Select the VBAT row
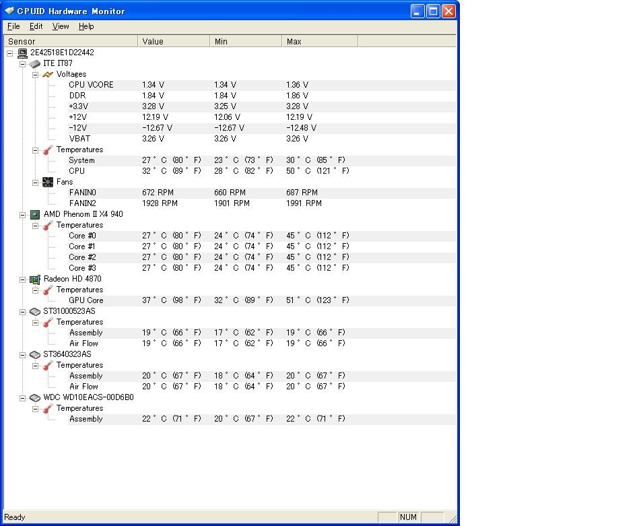The width and height of the screenshot is (641, 526). coord(262,139)
